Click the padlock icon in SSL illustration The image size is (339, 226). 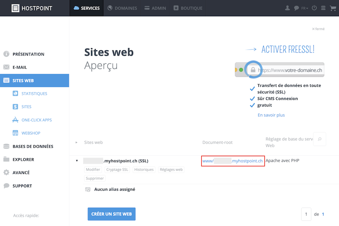click(253, 70)
